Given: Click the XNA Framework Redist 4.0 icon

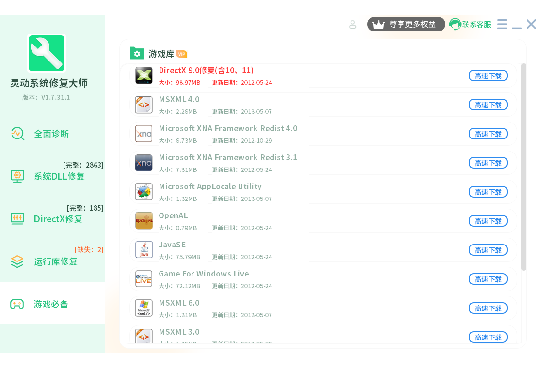Looking at the screenshot, I should pos(144,134).
